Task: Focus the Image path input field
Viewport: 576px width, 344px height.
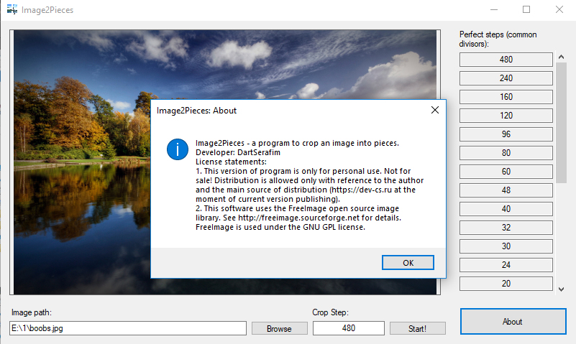Action: 128,328
